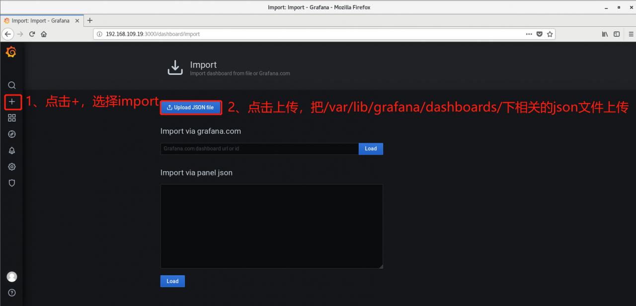
Task: Go back with Firefox back arrow
Action: [7, 34]
